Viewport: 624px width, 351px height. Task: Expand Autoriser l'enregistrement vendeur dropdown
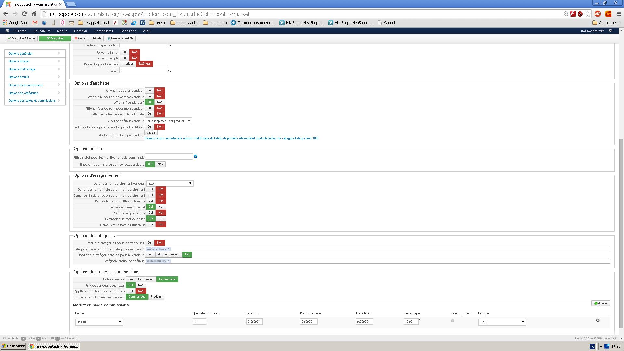[x=170, y=184]
